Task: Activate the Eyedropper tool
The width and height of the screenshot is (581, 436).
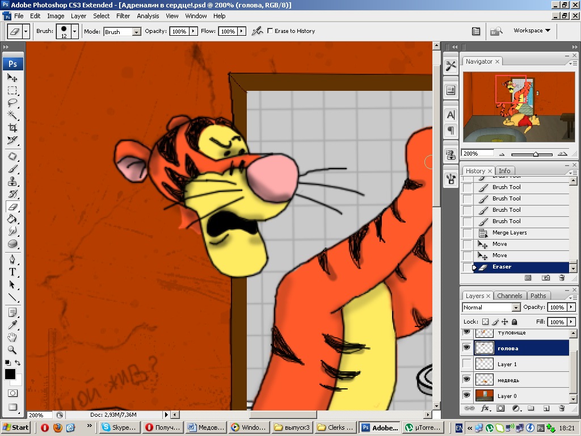Action: point(12,325)
